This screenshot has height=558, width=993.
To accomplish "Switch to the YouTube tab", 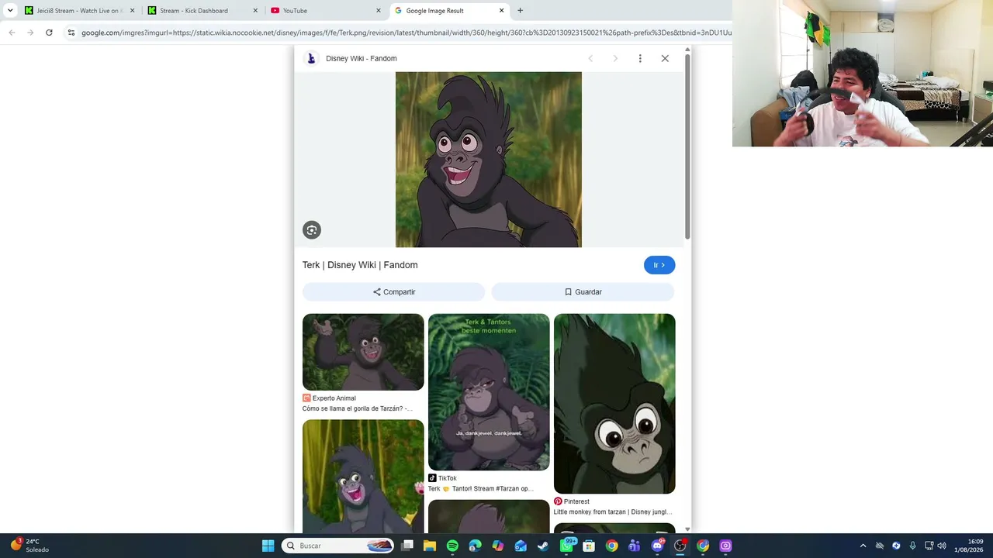I will point(325,11).
